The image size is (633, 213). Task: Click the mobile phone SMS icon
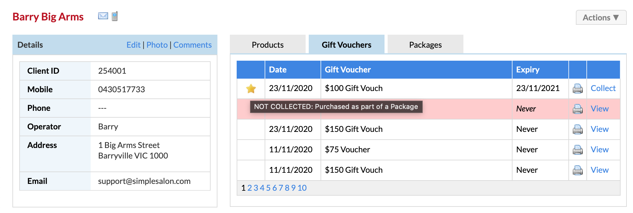pyautogui.click(x=115, y=16)
